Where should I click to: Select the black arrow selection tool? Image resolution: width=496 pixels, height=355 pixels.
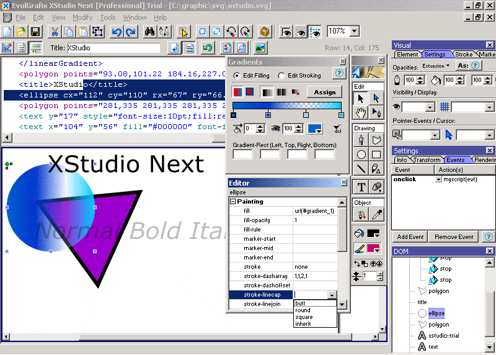[x=361, y=98]
